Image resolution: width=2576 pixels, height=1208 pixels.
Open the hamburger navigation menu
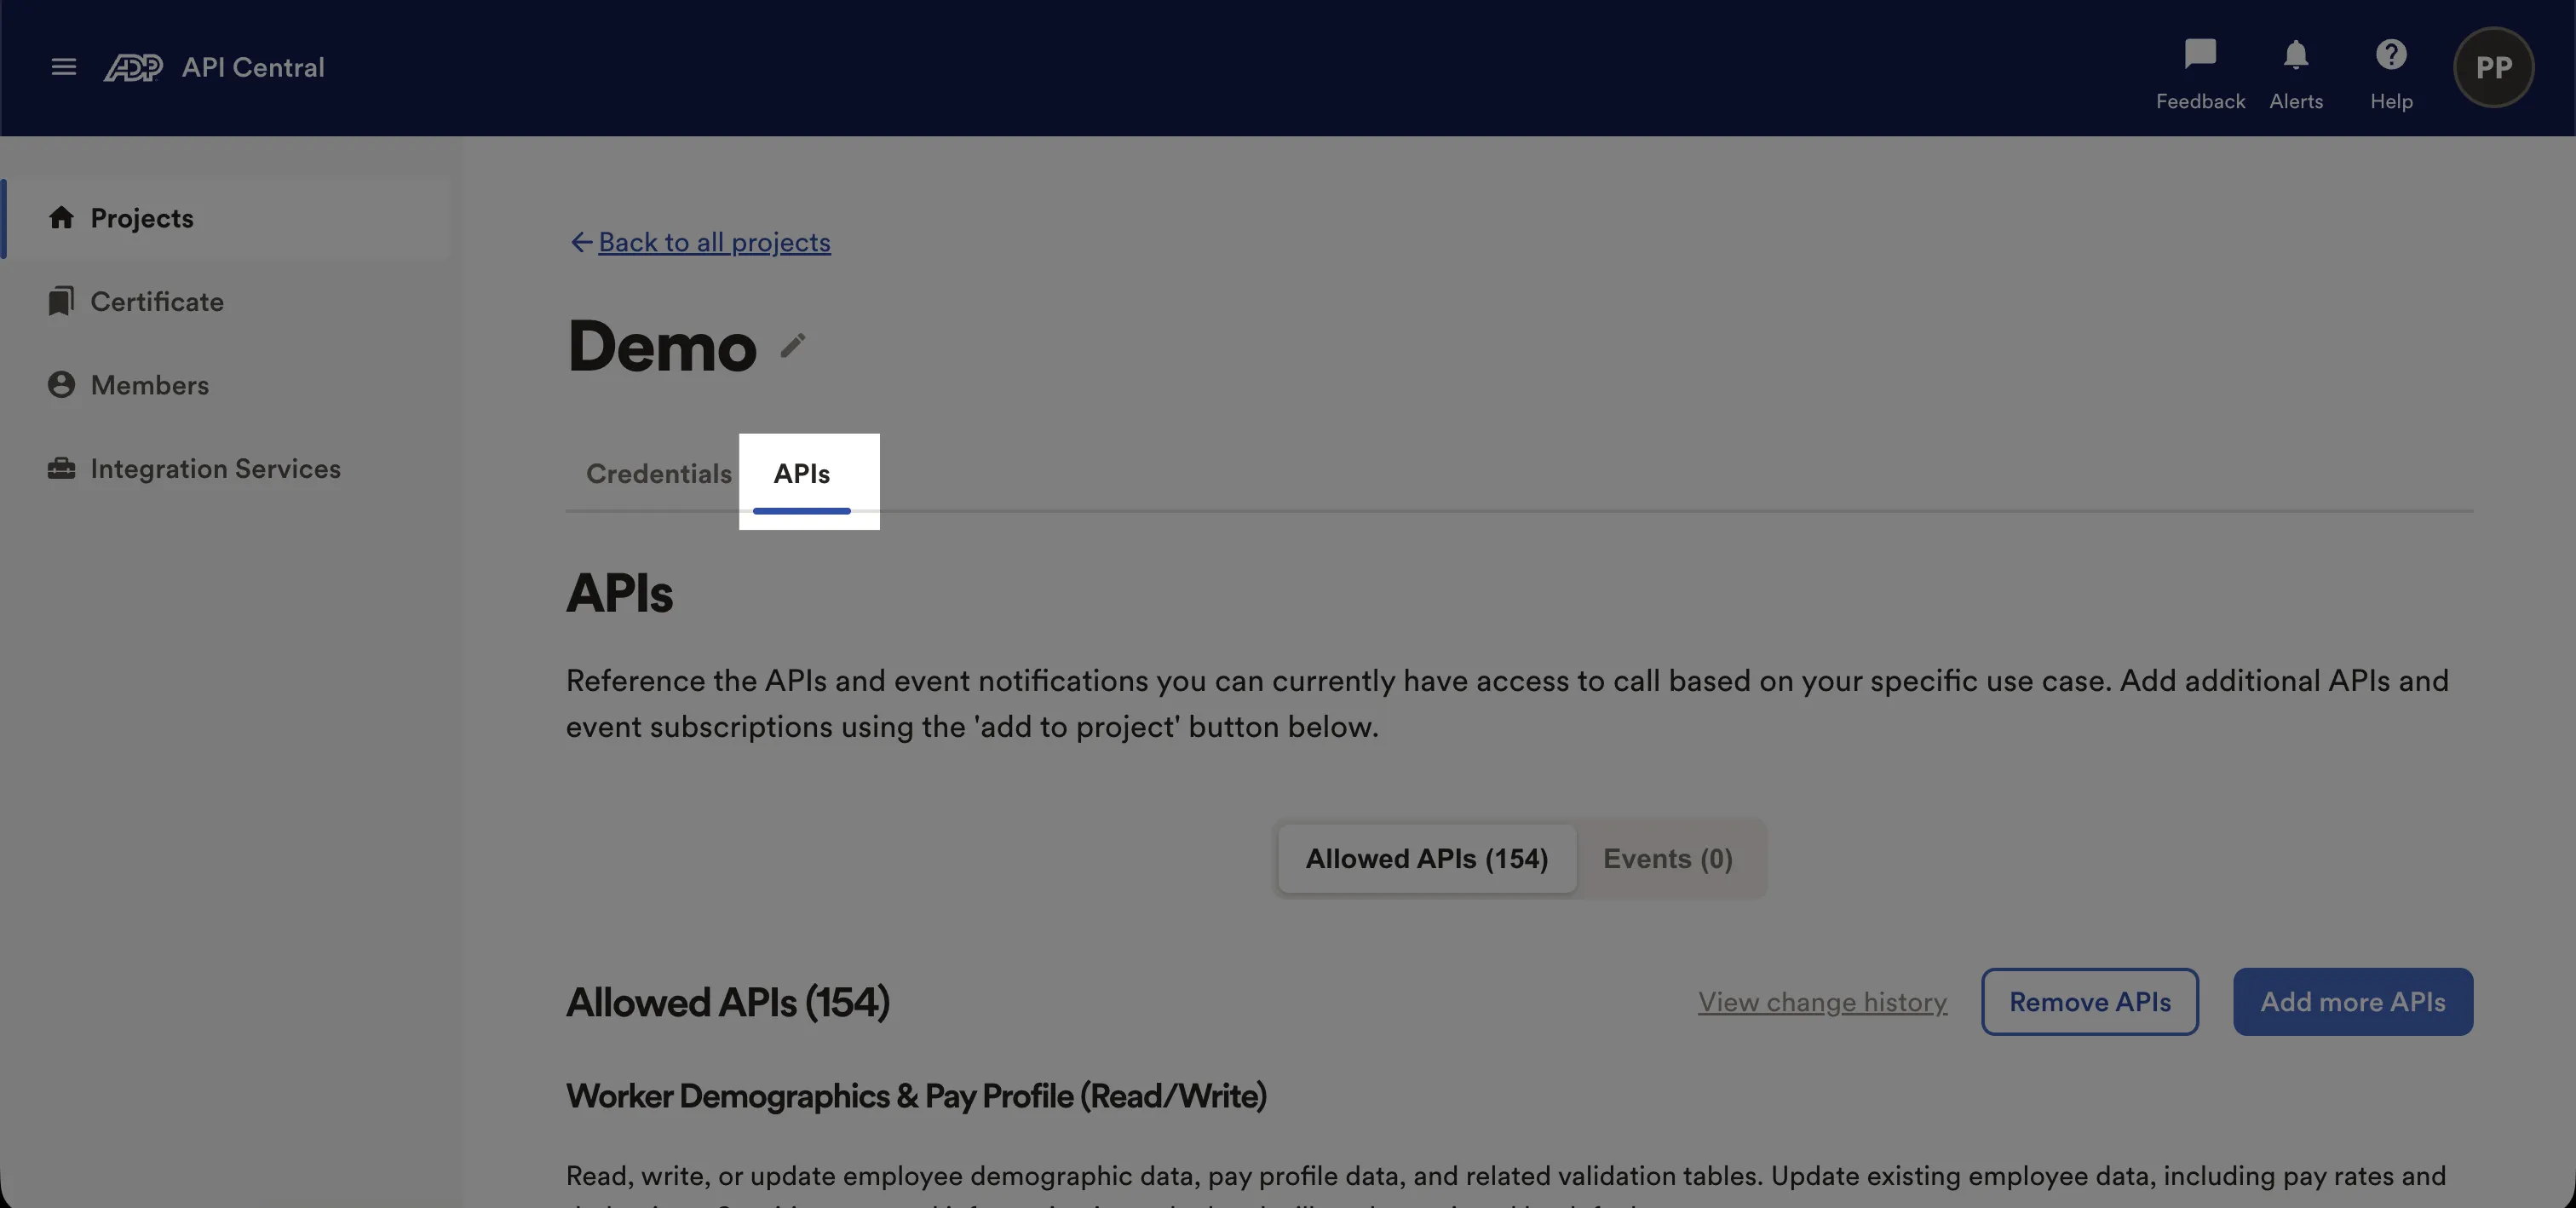click(x=63, y=67)
